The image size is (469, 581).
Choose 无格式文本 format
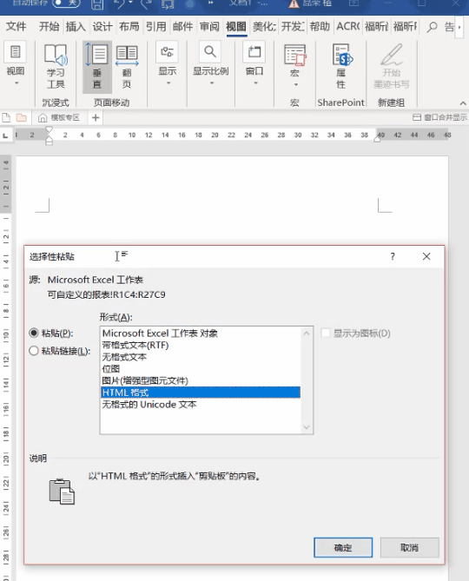(x=201, y=357)
